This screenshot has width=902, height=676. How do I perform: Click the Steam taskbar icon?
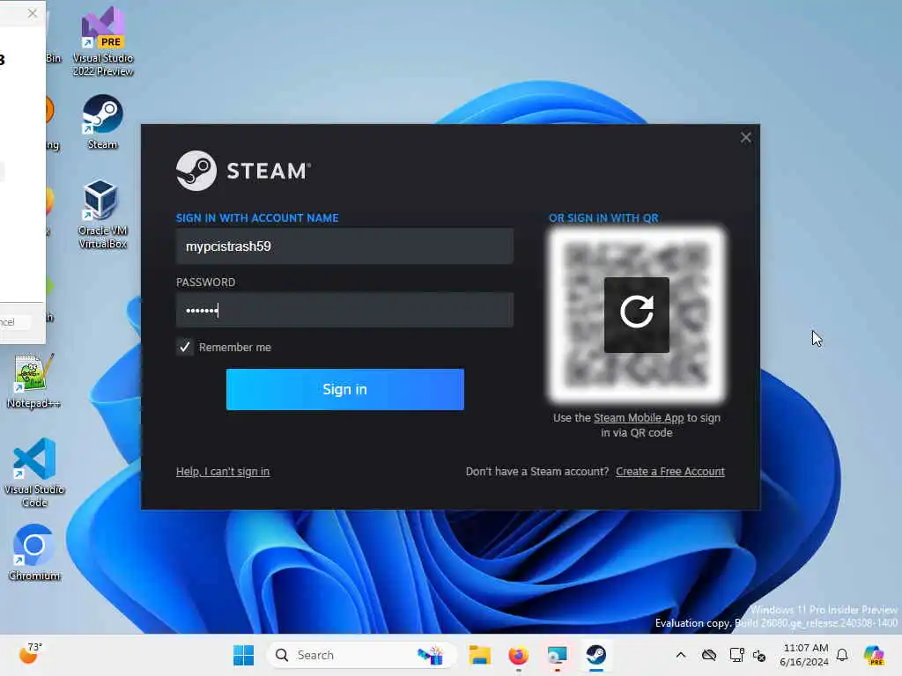[x=596, y=655]
